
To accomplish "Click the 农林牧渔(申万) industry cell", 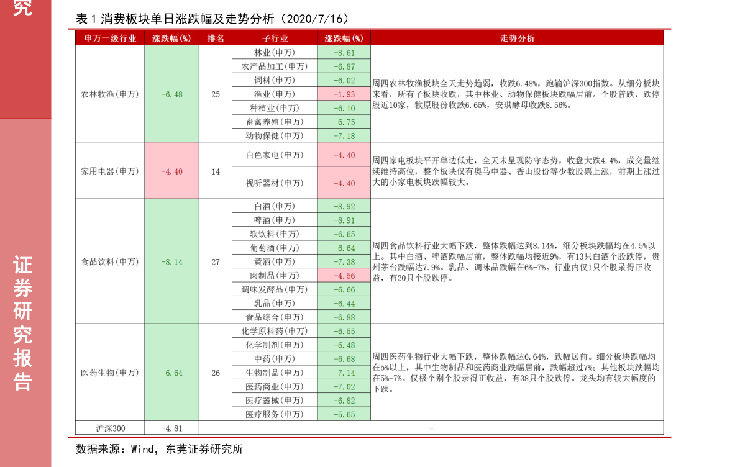I will tap(110, 94).
